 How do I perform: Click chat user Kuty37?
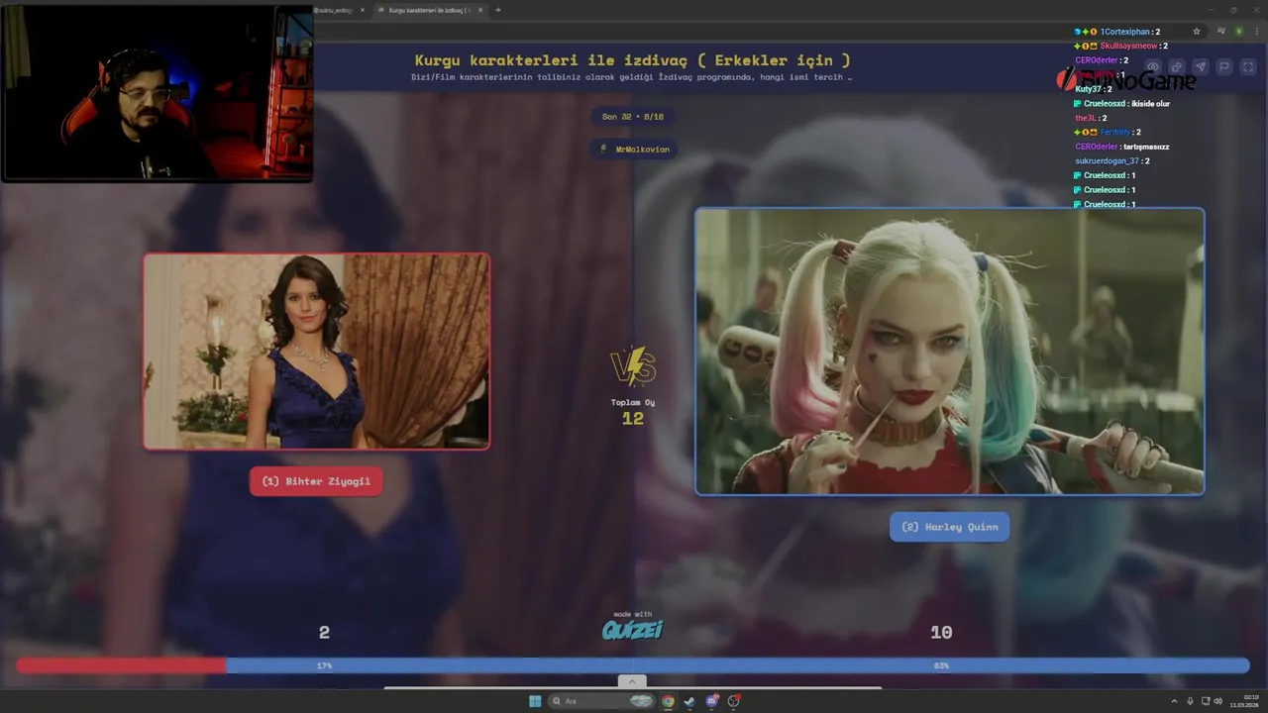tap(1089, 89)
